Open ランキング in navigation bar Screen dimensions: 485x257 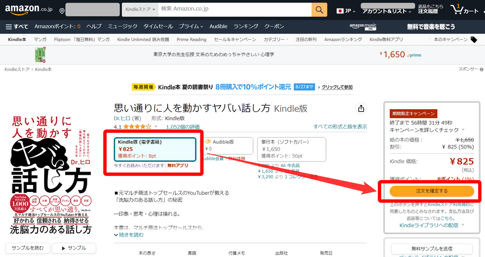tap(246, 26)
